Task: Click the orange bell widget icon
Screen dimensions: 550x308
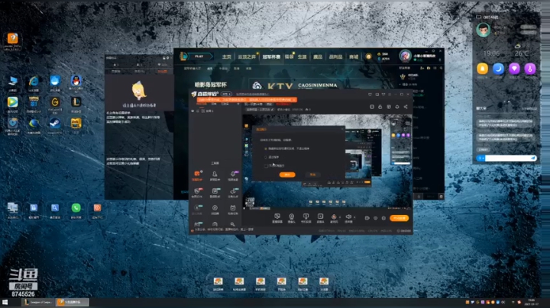Action: point(482,69)
